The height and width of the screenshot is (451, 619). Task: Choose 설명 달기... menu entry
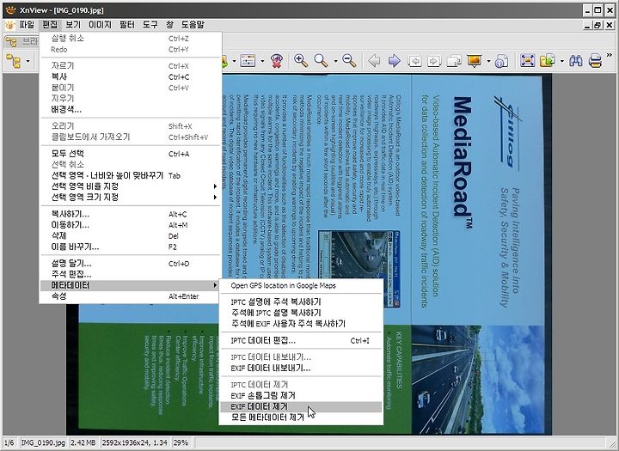131,263
